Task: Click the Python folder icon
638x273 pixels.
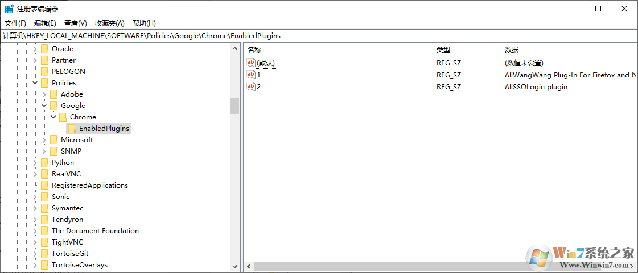Action: (x=44, y=163)
